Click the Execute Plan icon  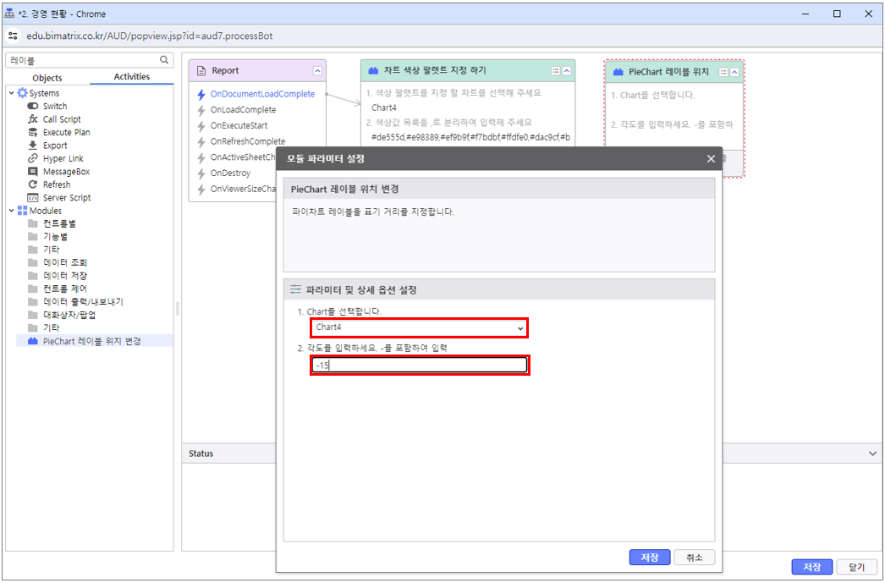point(33,132)
